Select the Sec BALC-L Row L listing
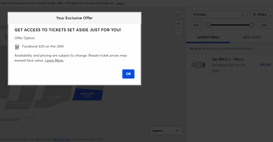The width and height of the screenshot is (273, 142). 229,64
